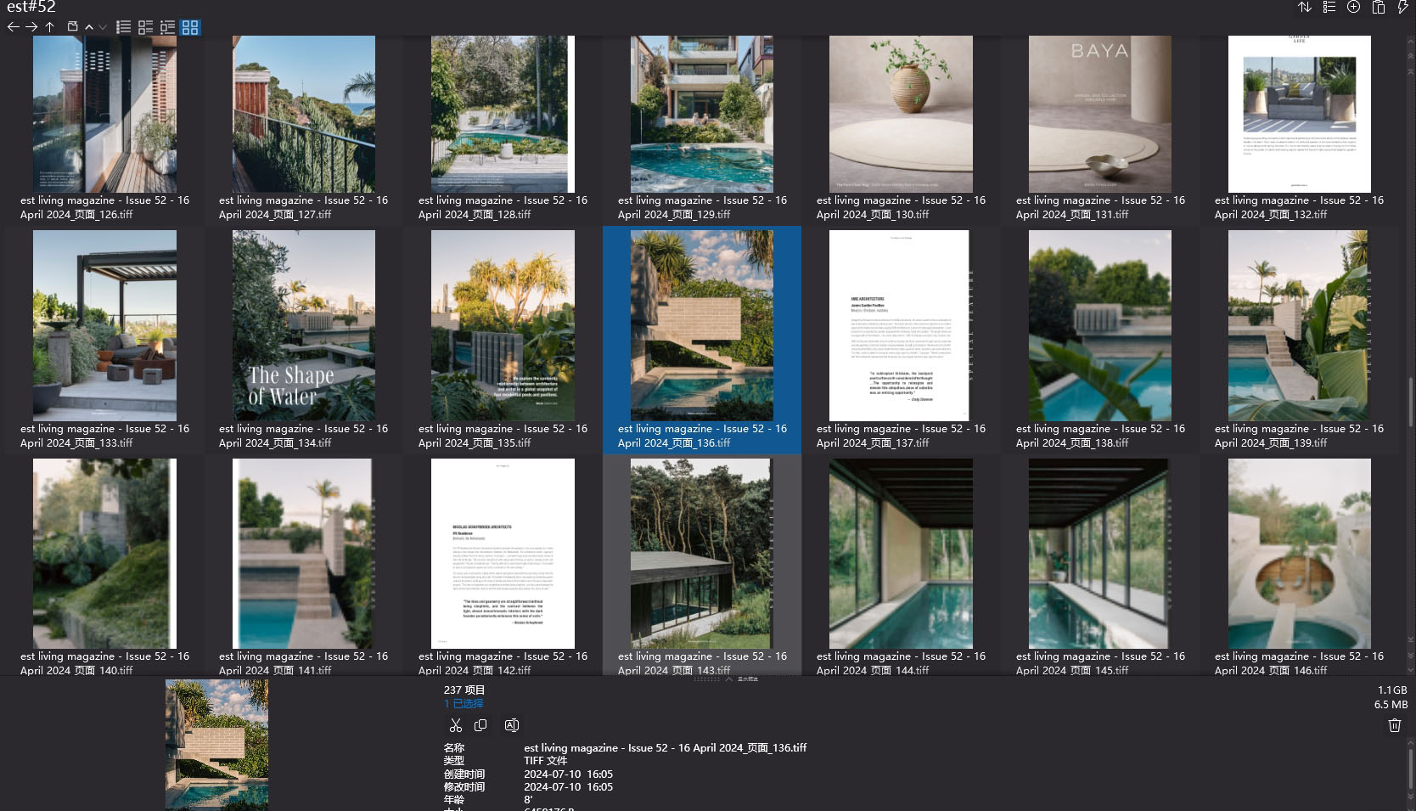Go up one folder level
Viewport: 1416px width, 811px height.
coord(49,26)
